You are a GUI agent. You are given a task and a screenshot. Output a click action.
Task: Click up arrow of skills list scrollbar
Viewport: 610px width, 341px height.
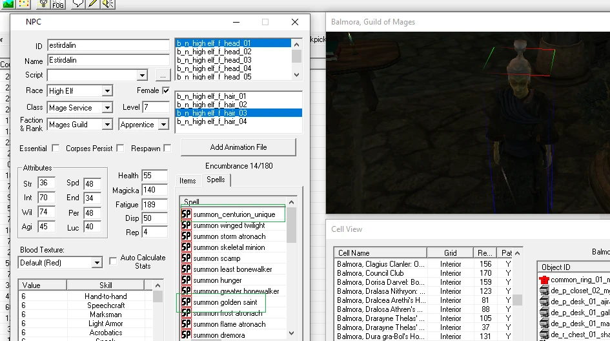click(x=158, y=285)
